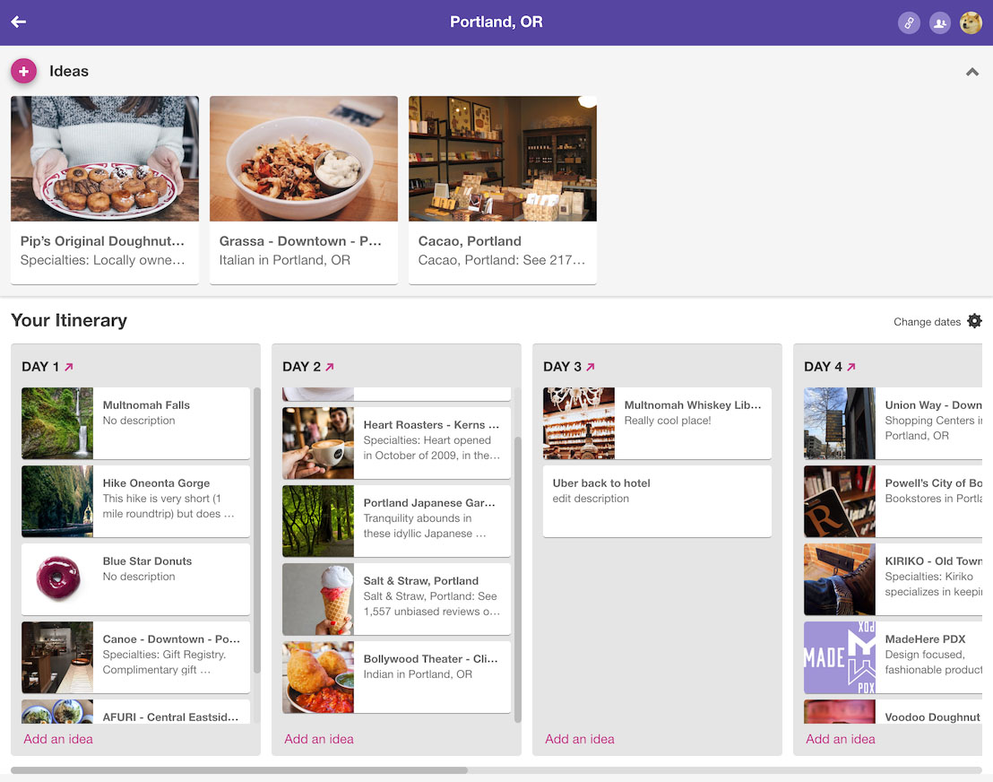Open Heart Roasters - Kerns title
The width and height of the screenshot is (993, 782).
[431, 424]
